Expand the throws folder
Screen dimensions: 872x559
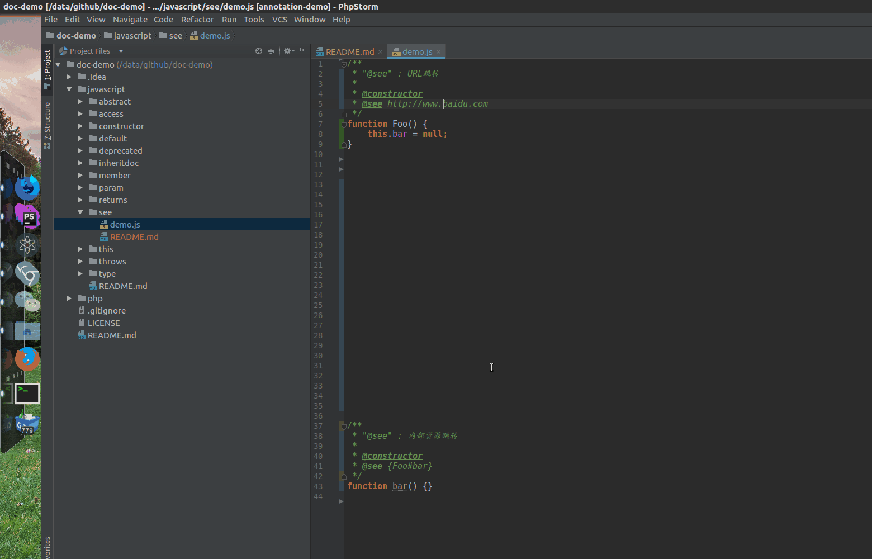80,262
